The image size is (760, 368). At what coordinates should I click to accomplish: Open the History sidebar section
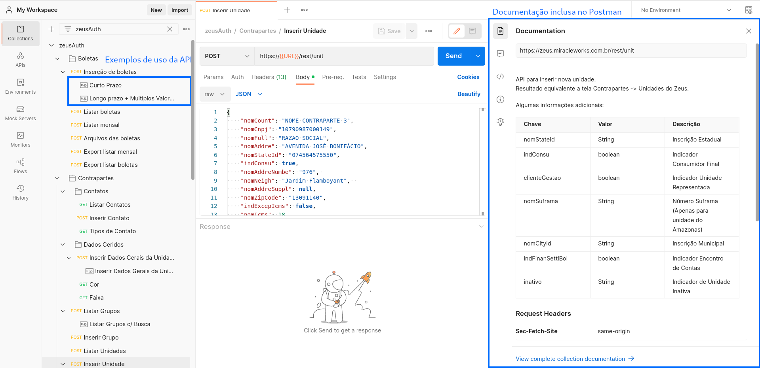pyautogui.click(x=21, y=192)
